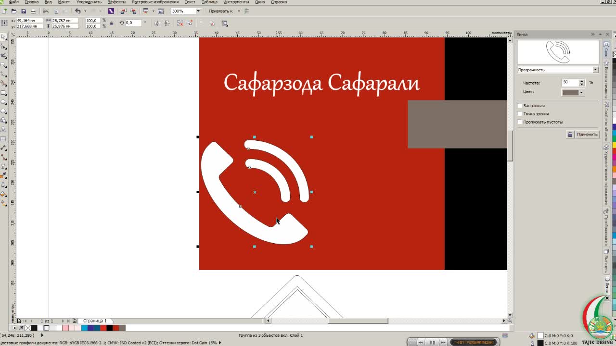
Task: Open the zoom level 300% dropdown
Action: 198,11
